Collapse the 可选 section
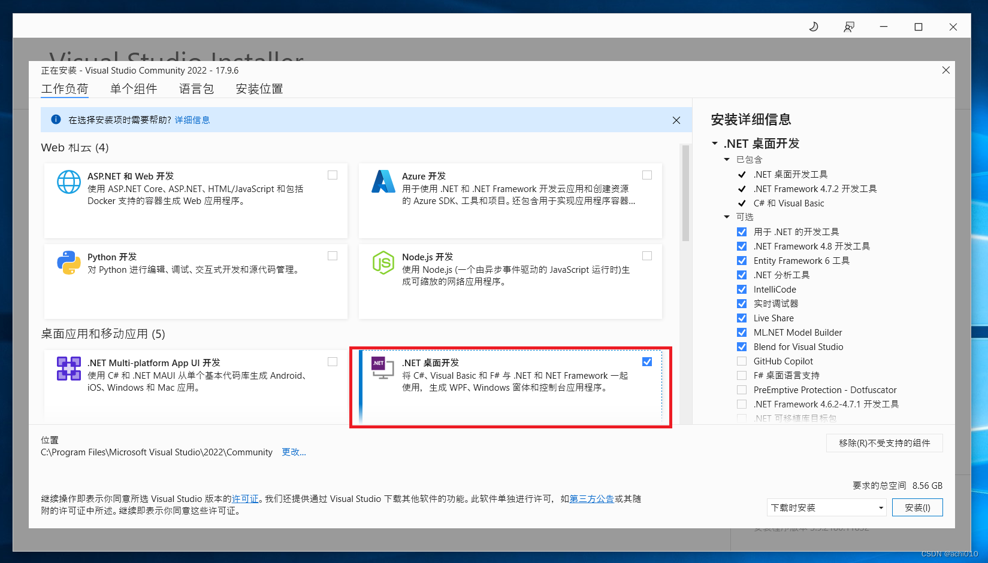988x563 pixels. 727,217
